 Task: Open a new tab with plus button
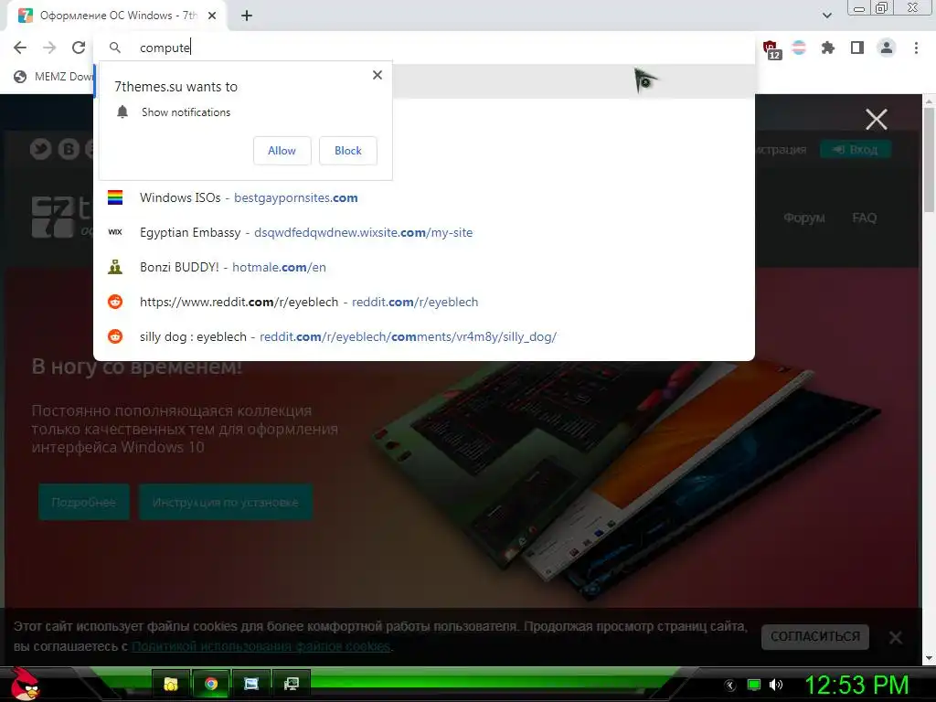click(247, 16)
